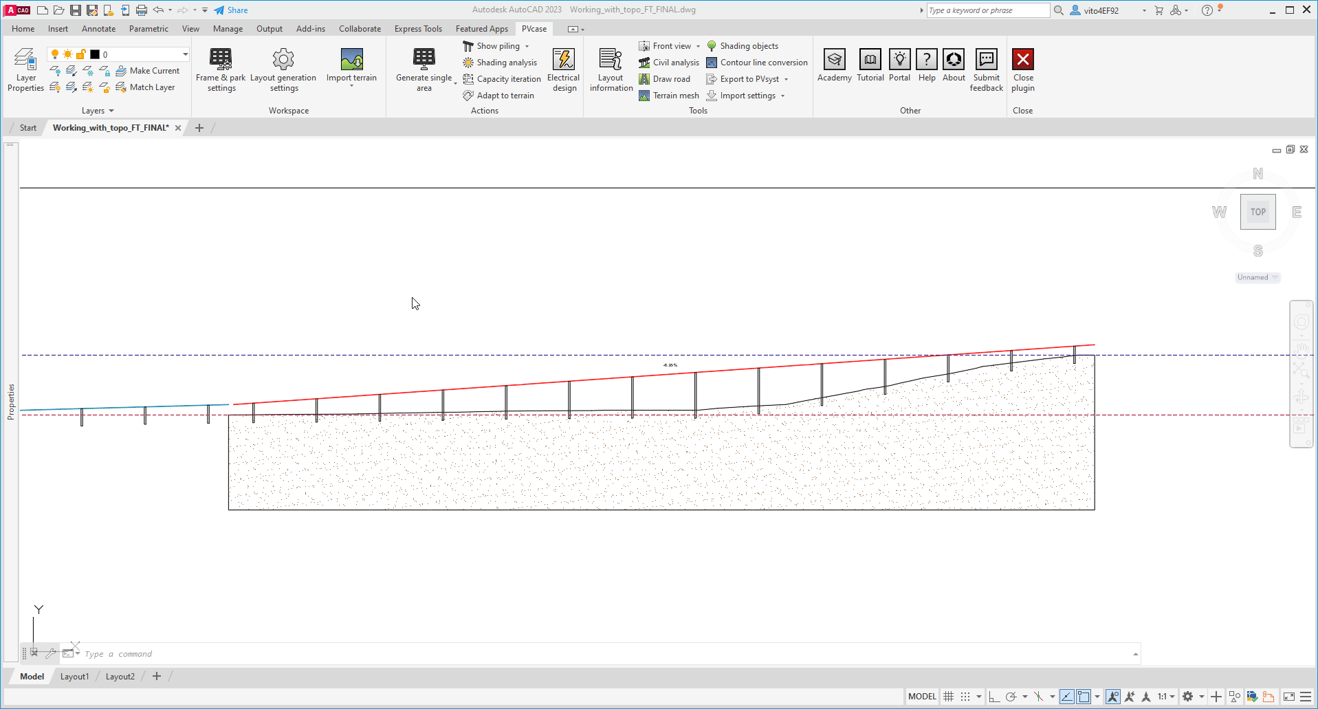Open the PVcase Academy

pyautogui.click(x=833, y=67)
